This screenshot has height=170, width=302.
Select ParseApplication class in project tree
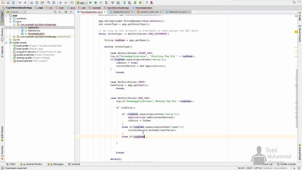point(36,34)
